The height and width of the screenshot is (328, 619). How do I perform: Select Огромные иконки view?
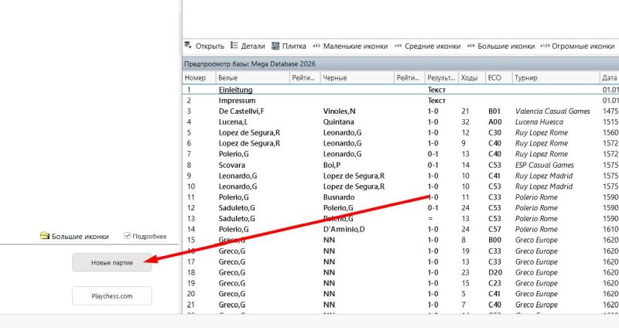(x=577, y=46)
